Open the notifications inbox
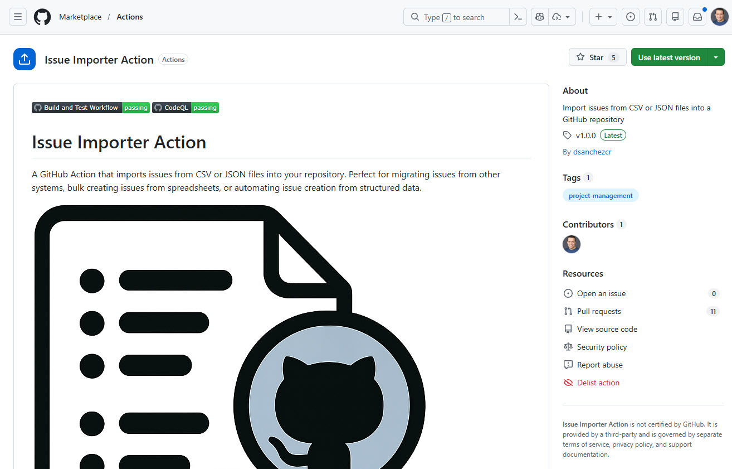Screen dimensions: 732x469 pyautogui.click(x=697, y=17)
